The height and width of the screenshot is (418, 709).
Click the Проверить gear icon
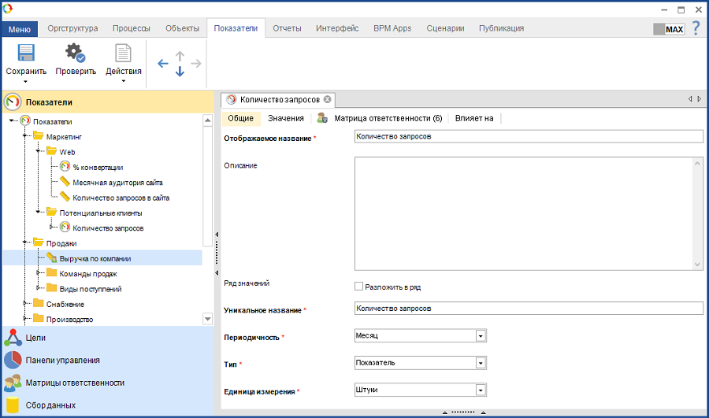pos(76,54)
